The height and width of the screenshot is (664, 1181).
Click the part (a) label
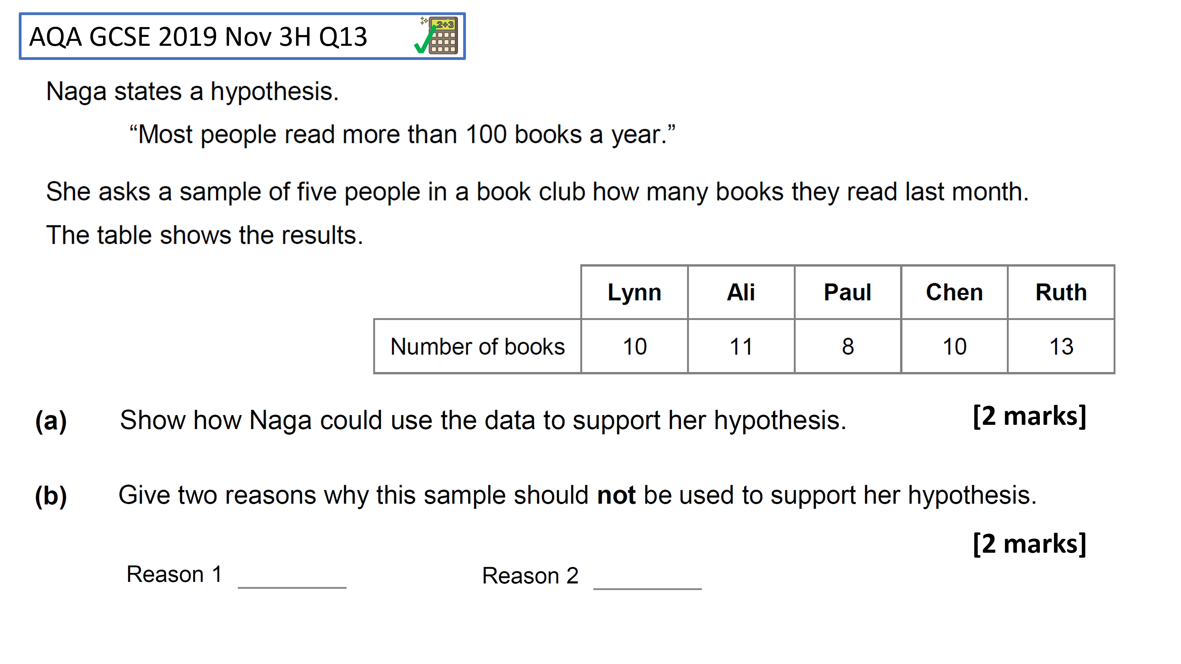[51, 421]
